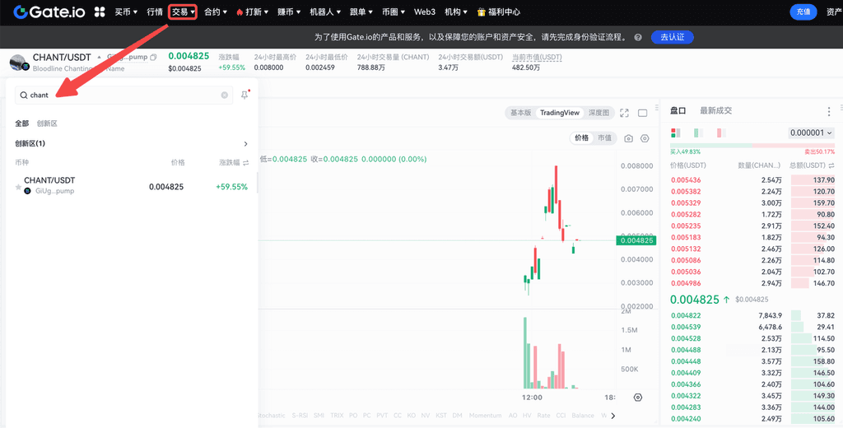This screenshot has width=843, height=428.
Task: Show more indicators via right chevron
Action: (x=612, y=415)
